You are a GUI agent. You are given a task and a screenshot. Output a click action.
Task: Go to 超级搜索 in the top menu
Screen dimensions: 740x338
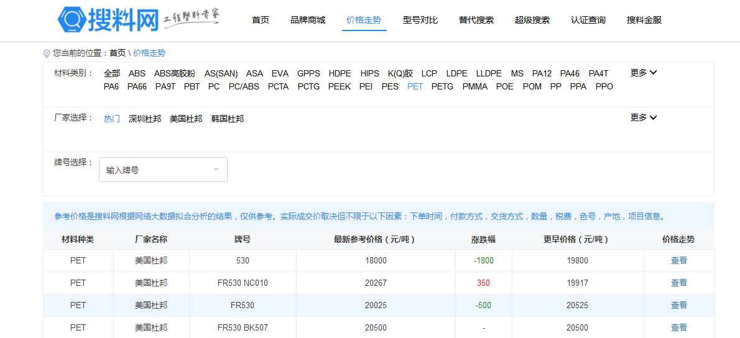pos(532,20)
